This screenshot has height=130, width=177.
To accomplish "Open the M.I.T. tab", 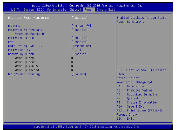I will point(15,10).
